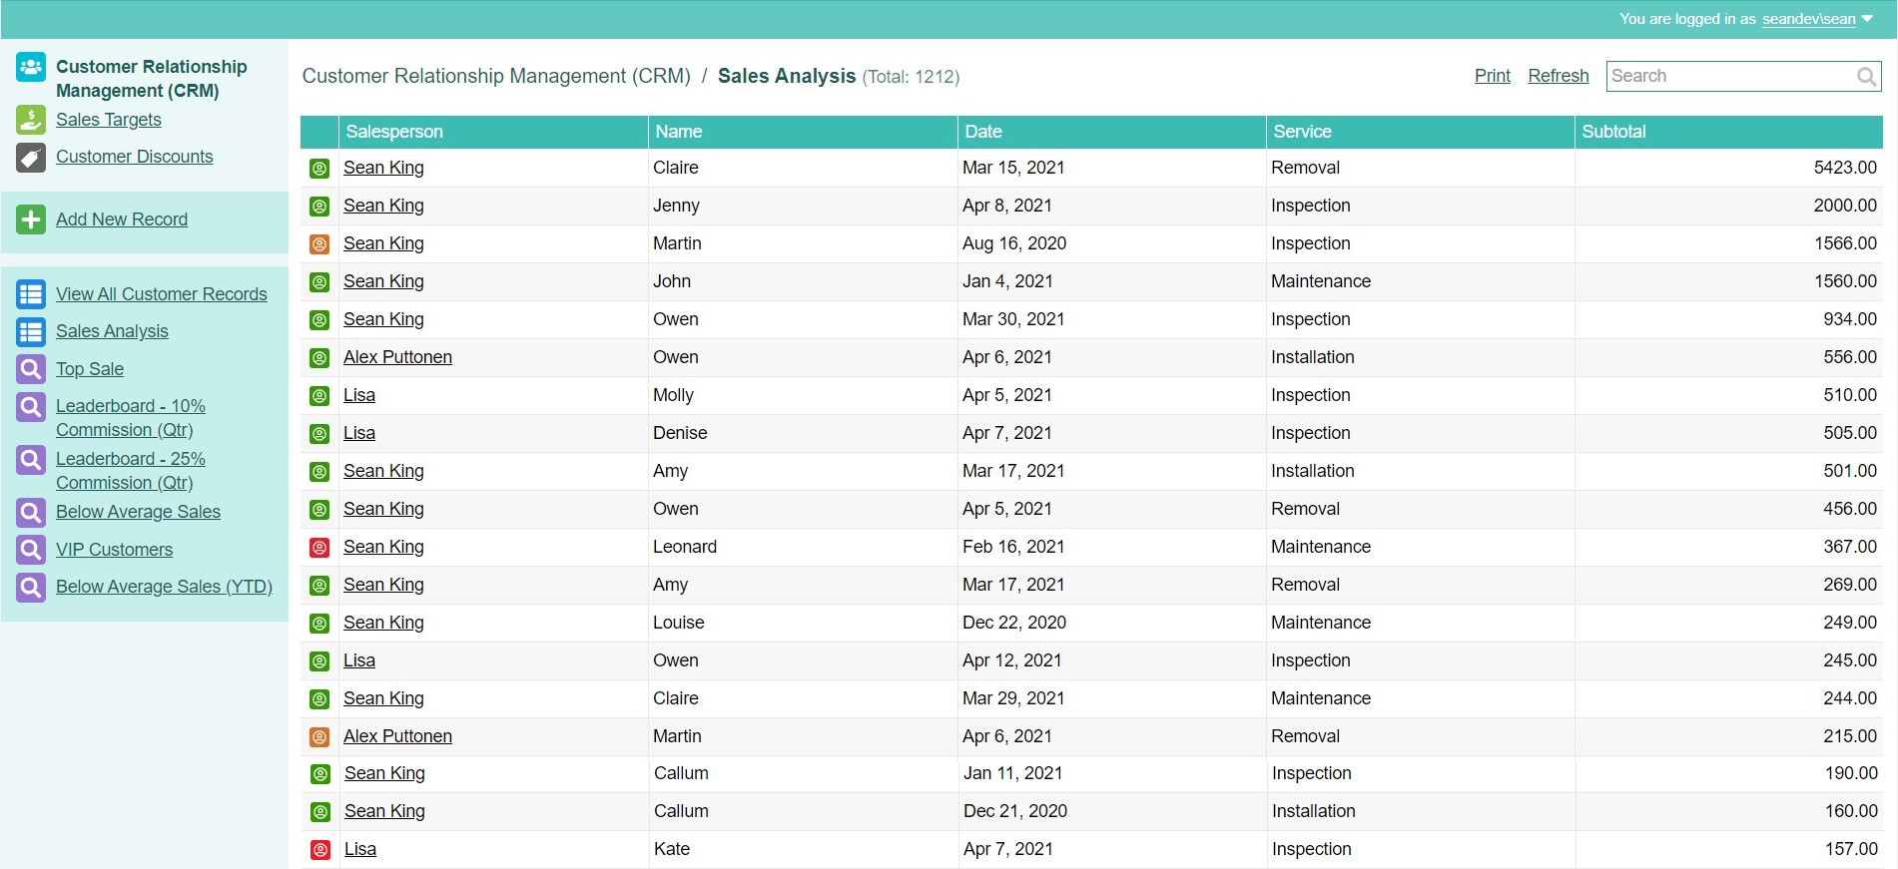Click the seandev\sean username link
This screenshot has height=869, width=1898.
[1808, 19]
